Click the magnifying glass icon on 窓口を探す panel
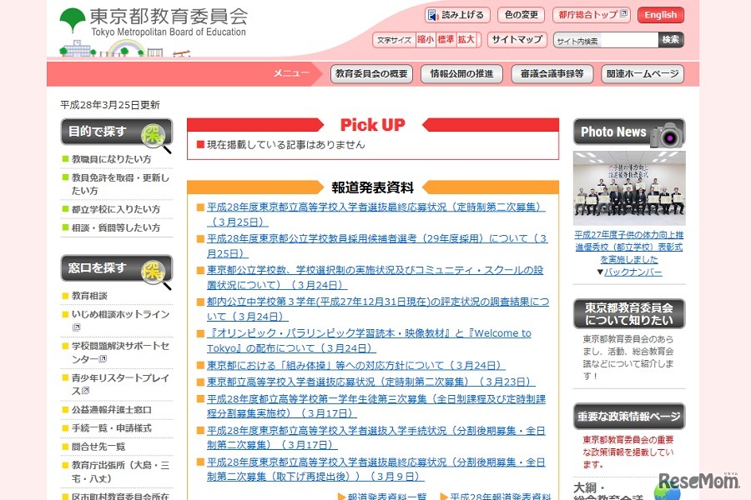This screenshot has height=500, width=751. 152,271
